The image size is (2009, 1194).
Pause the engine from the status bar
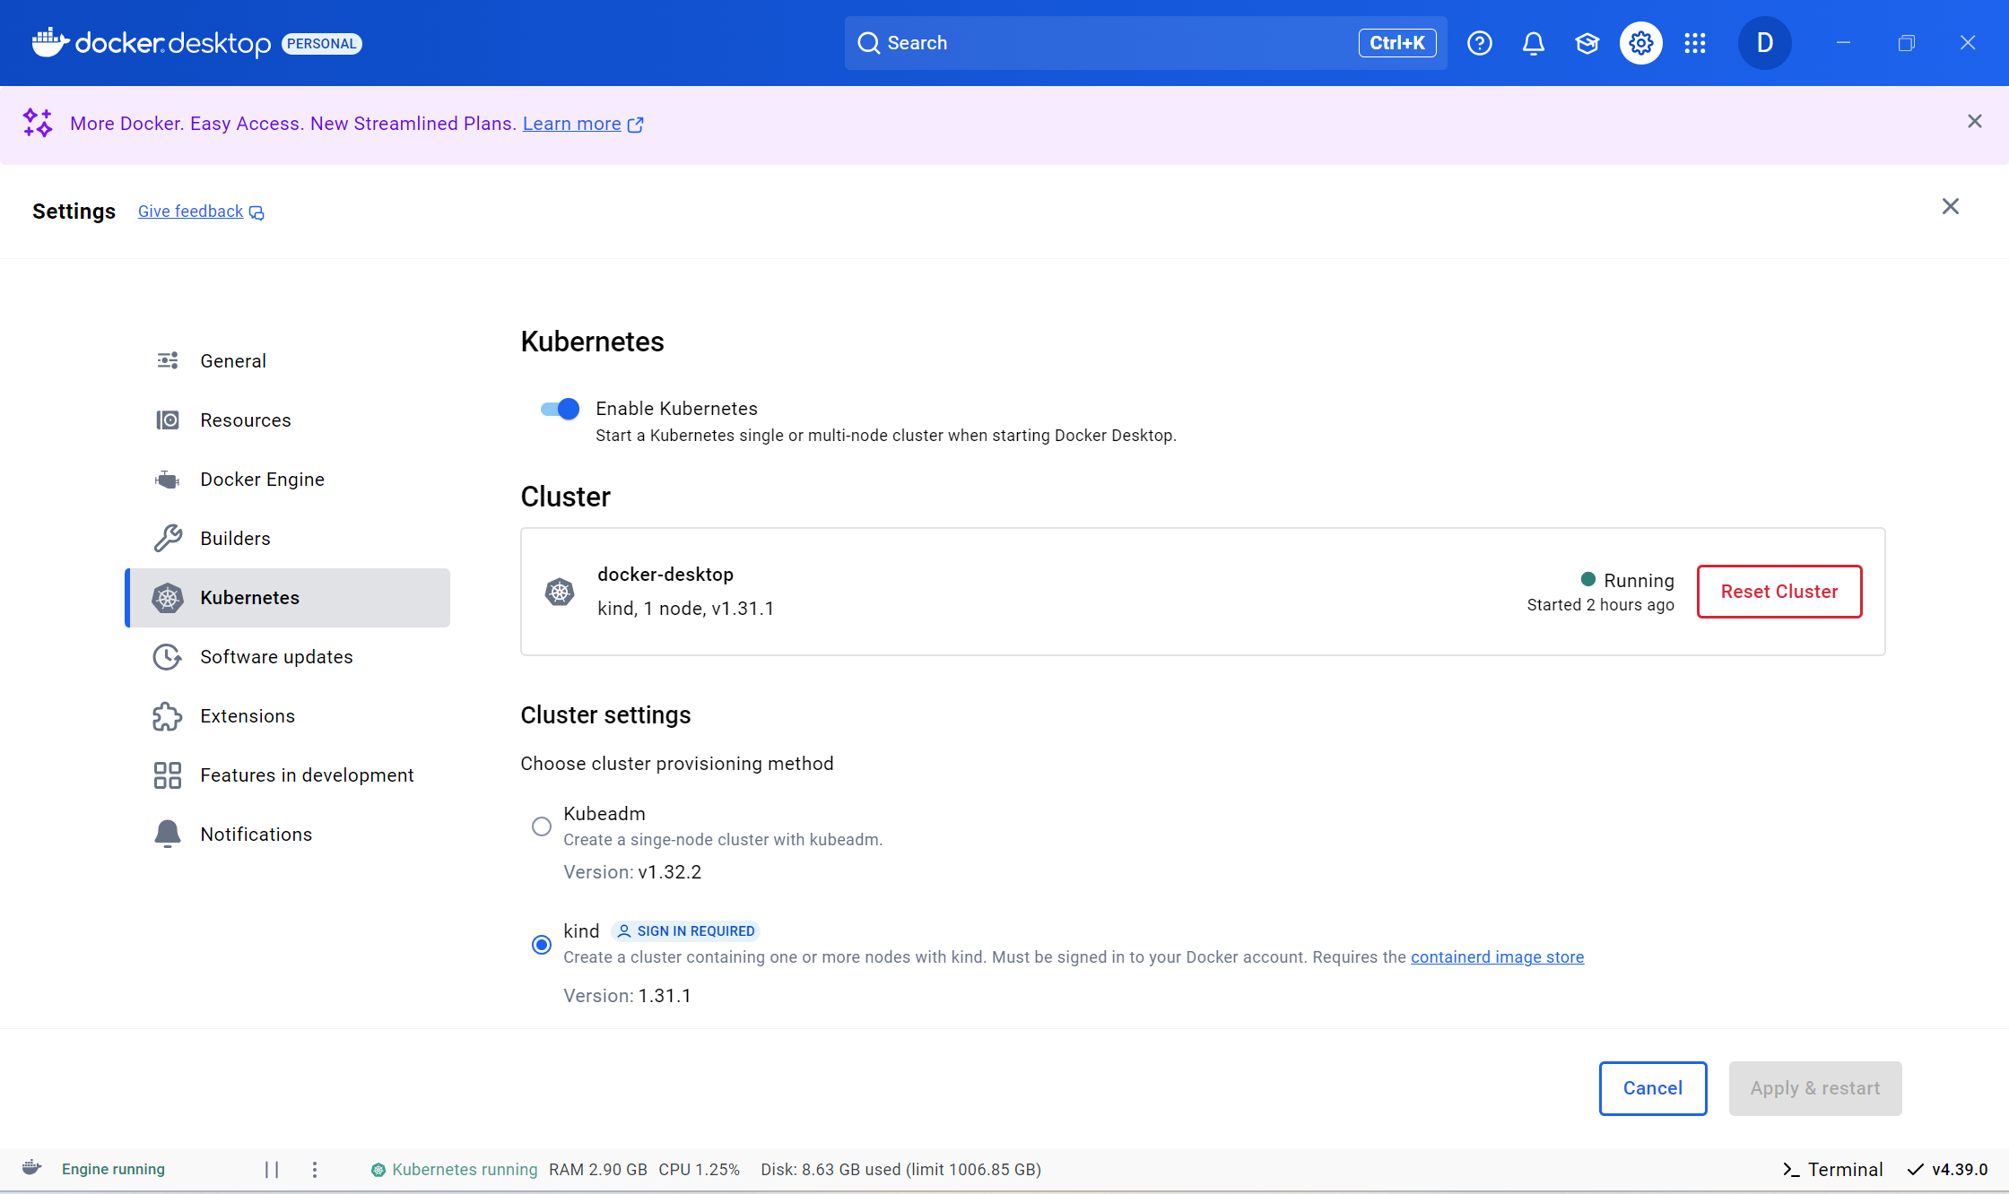tap(272, 1170)
